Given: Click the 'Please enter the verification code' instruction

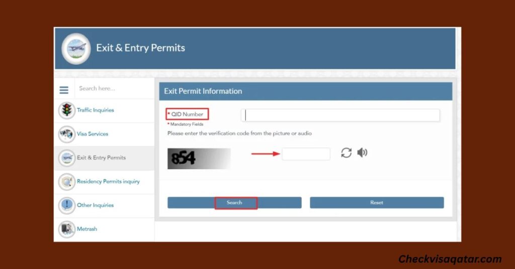Looking at the screenshot, I should pyautogui.click(x=239, y=133).
